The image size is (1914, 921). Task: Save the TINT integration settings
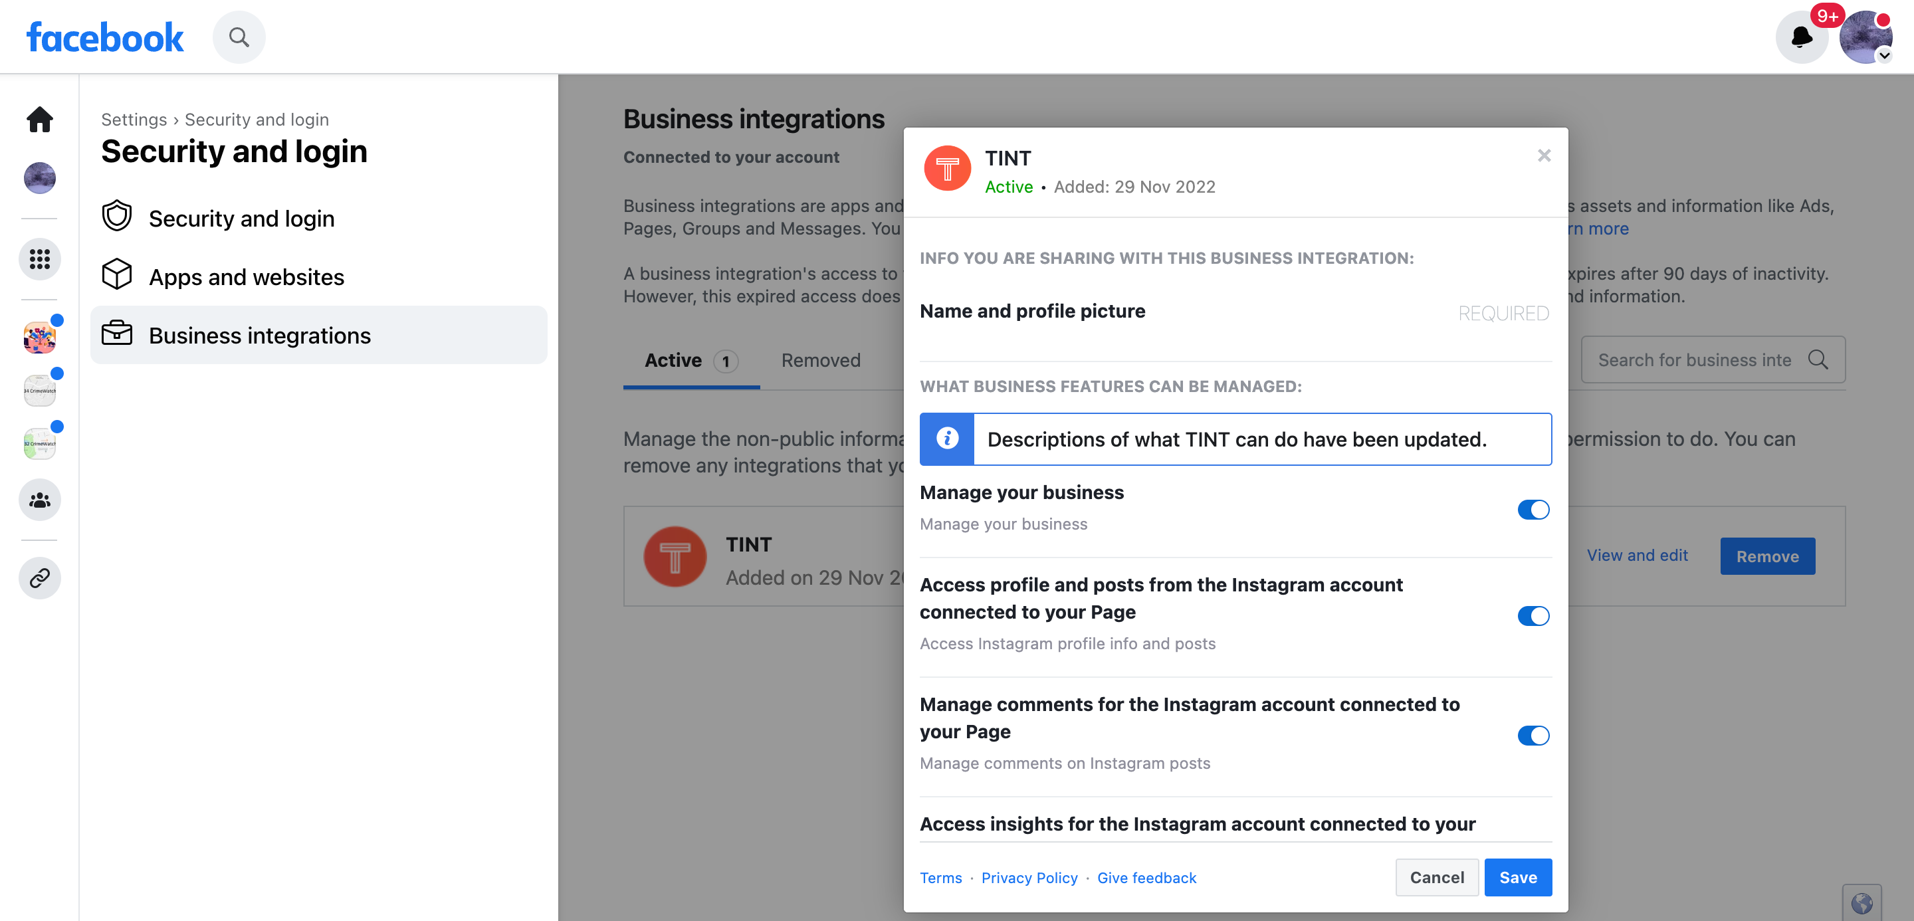tap(1517, 877)
